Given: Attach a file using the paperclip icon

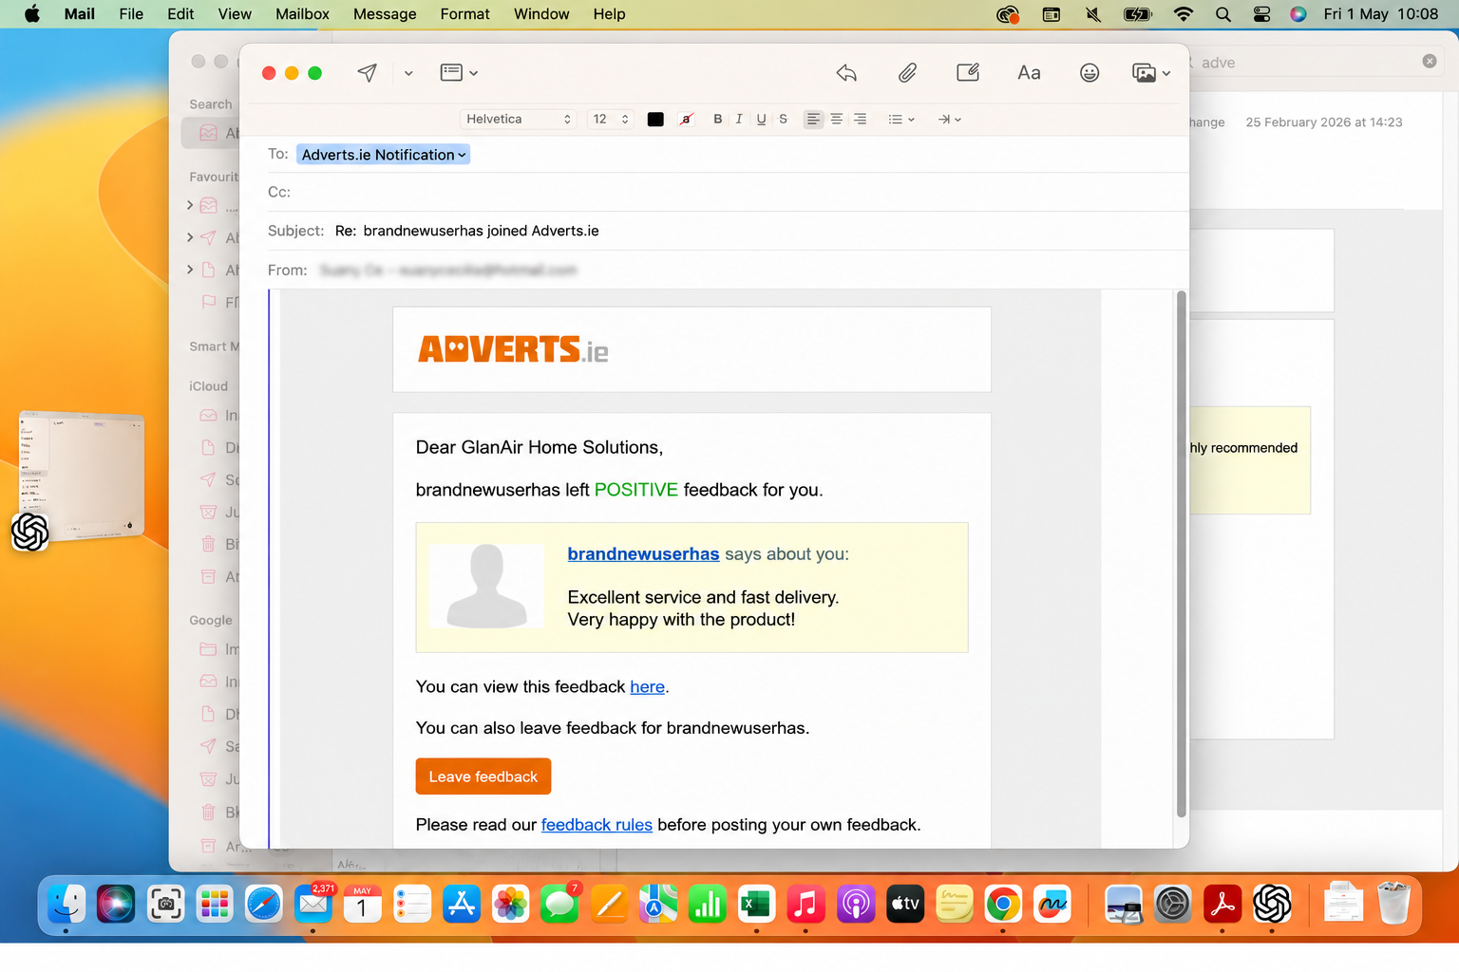Looking at the screenshot, I should [x=907, y=73].
